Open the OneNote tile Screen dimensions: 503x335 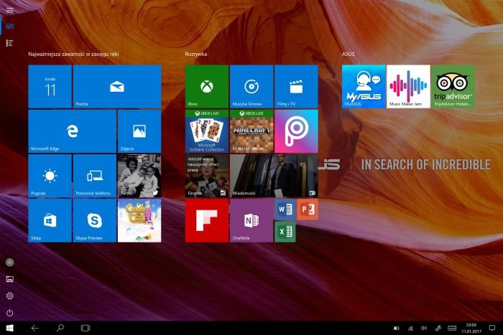pyautogui.click(x=251, y=221)
